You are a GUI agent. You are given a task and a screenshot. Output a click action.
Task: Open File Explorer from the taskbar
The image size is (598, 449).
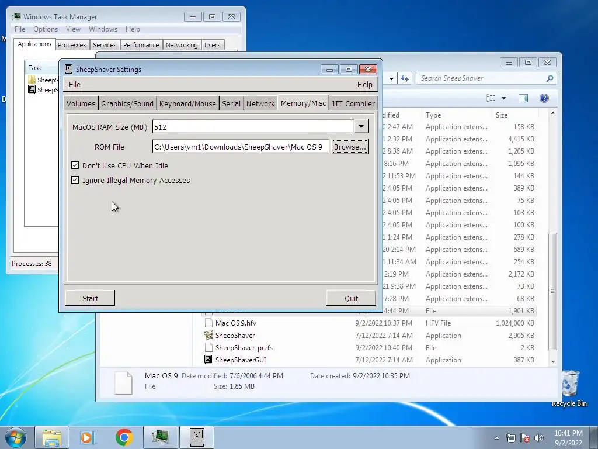pos(52,437)
